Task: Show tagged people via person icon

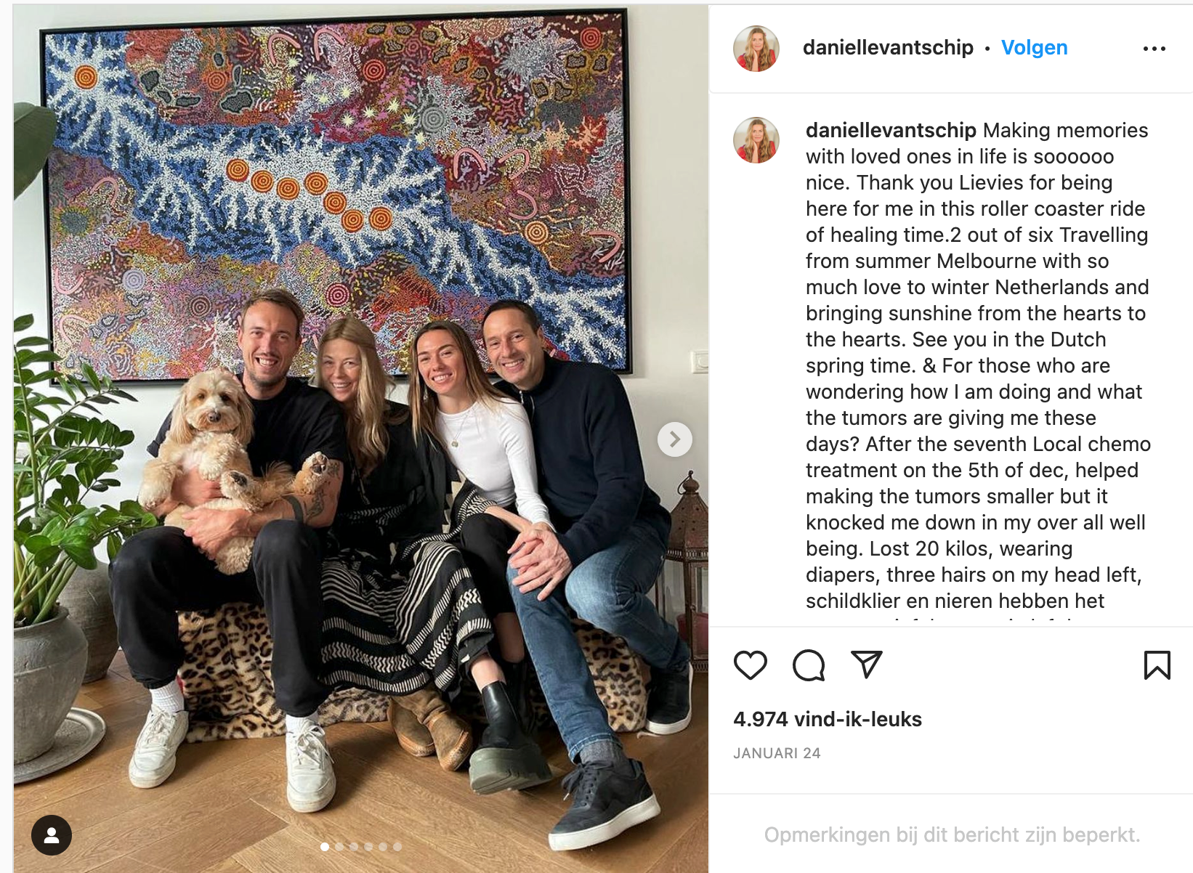Action: click(x=52, y=835)
